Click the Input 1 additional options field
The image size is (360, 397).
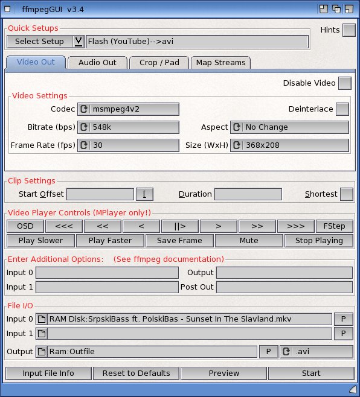(107, 287)
